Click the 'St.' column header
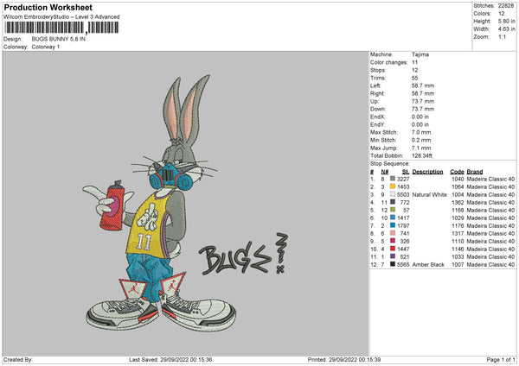The width and height of the screenshot is (519, 366). pyautogui.click(x=406, y=172)
